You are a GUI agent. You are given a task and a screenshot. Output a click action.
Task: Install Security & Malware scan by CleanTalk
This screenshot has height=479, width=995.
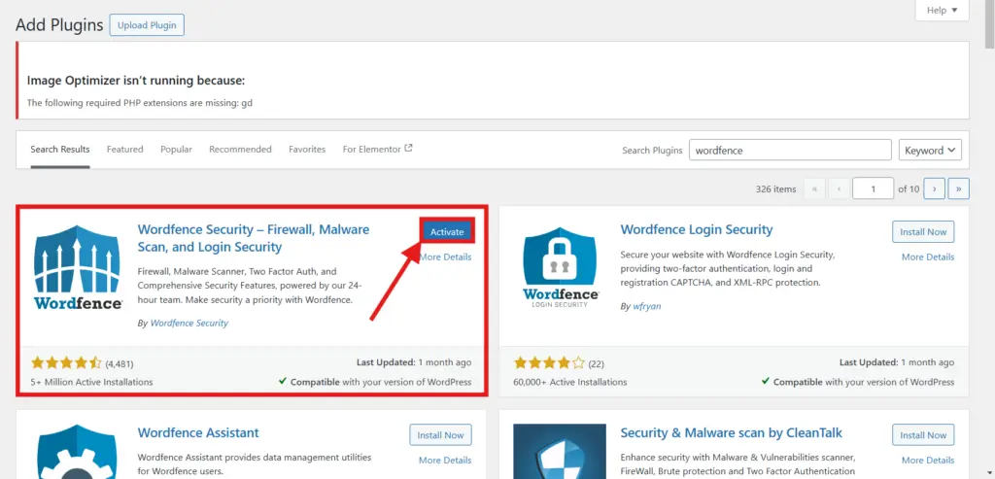tap(923, 435)
